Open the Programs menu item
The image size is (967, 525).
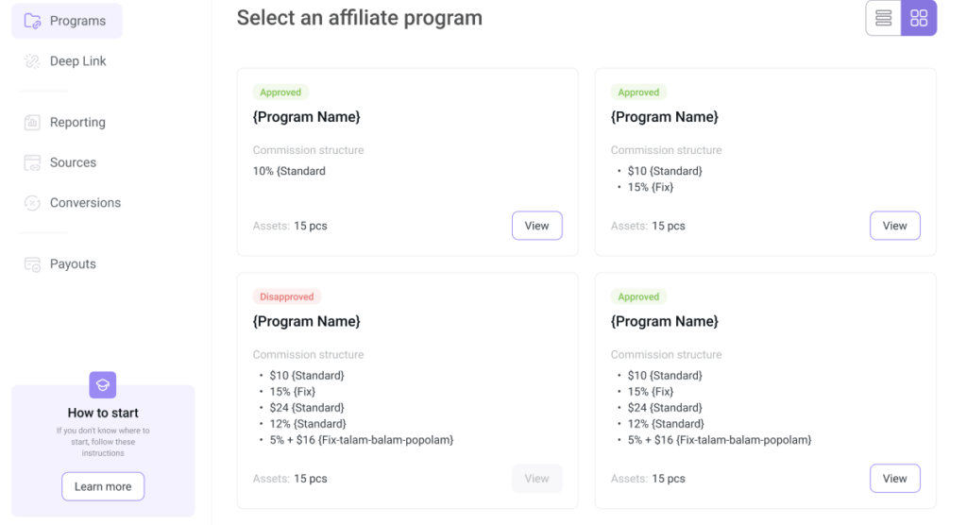tap(77, 21)
